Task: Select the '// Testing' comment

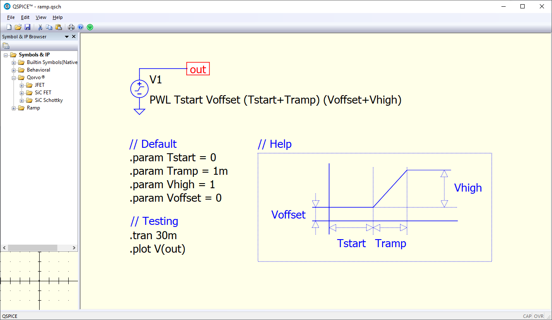Action: (x=154, y=221)
